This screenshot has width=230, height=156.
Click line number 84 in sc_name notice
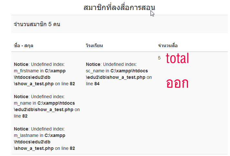tap(97, 84)
